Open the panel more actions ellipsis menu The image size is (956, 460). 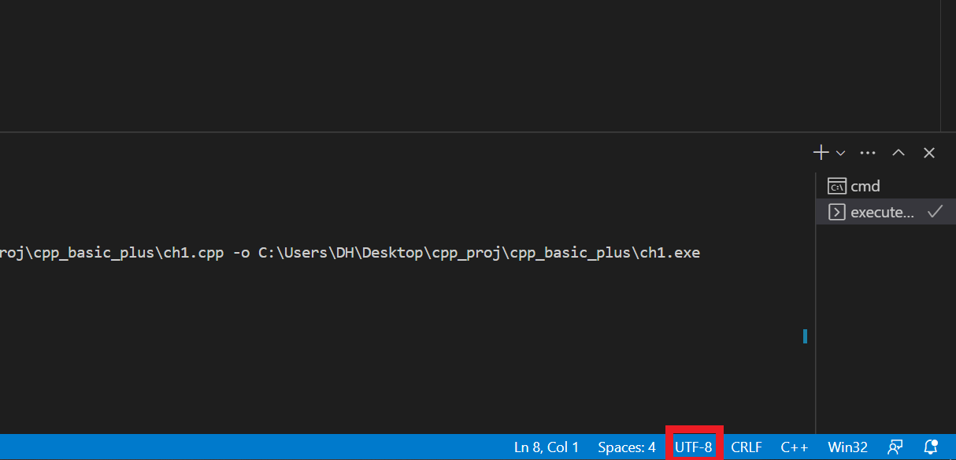[x=868, y=153]
